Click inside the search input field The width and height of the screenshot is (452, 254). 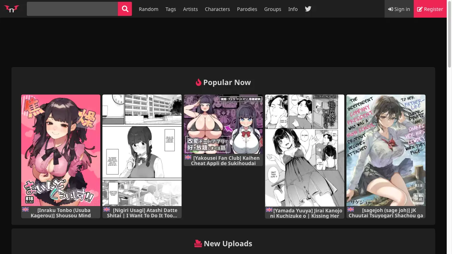click(x=72, y=9)
